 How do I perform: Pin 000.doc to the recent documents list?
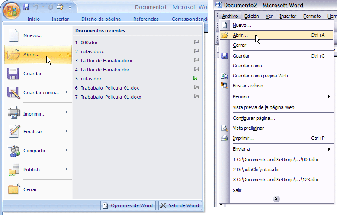[196, 42]
